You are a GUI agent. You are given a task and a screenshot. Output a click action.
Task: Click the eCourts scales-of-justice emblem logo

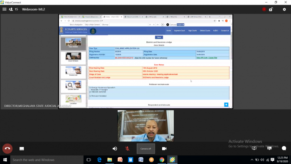tap(93, 31)
